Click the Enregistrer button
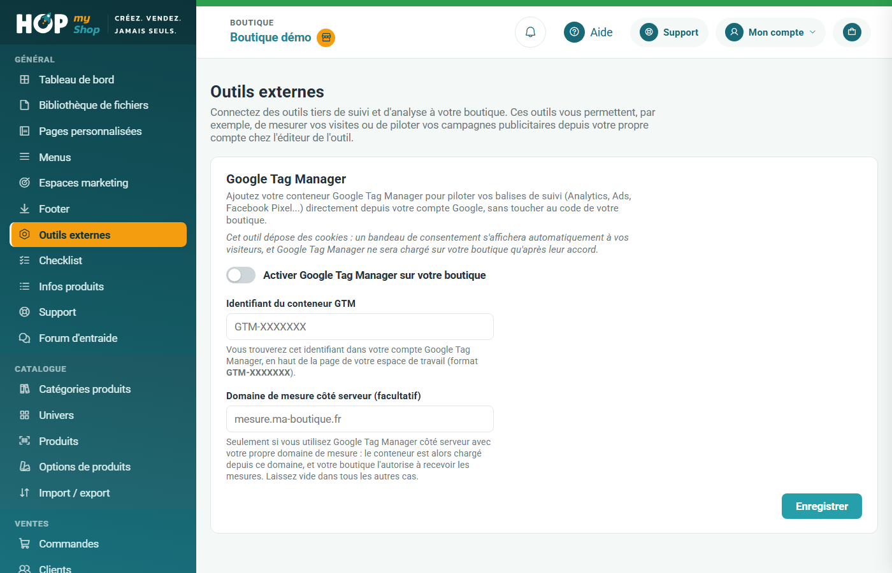This screenshot has width=892, height=573. tap(822, 506)
